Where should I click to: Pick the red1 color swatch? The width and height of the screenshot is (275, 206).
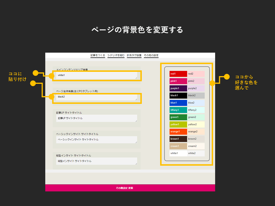click(x=178, y=74)
